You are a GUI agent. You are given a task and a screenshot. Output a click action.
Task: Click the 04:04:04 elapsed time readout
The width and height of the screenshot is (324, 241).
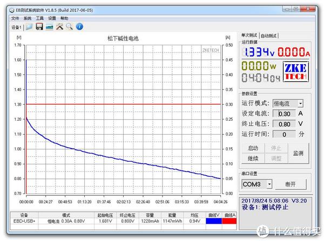coord(261,78)
